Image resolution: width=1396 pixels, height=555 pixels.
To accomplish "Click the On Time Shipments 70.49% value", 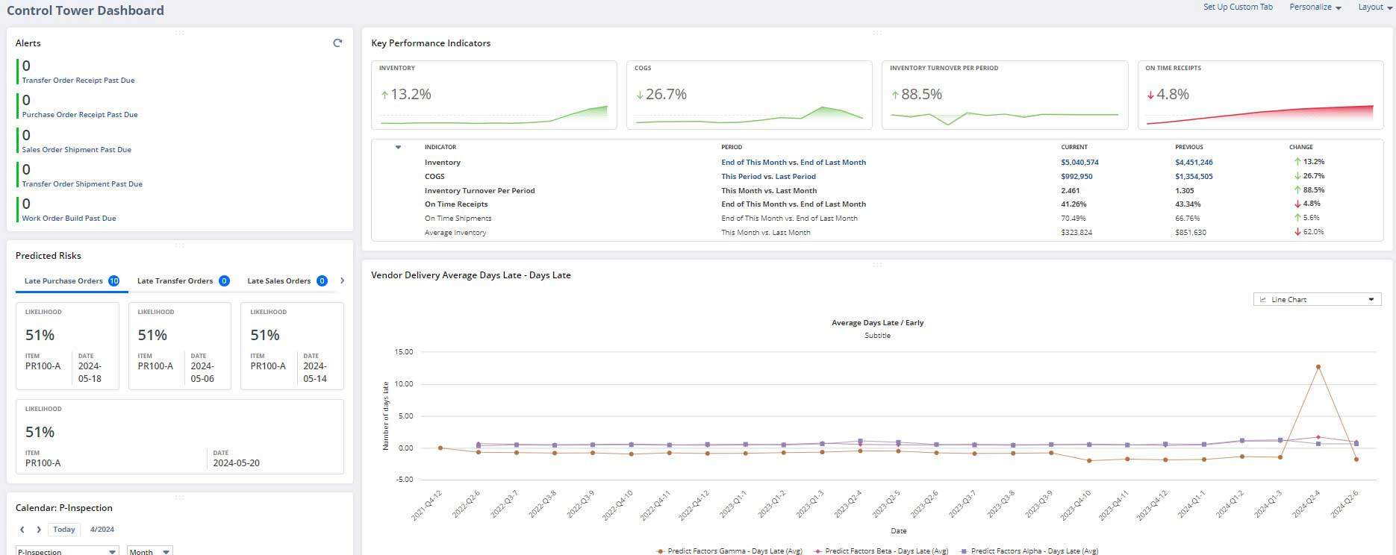I will (1074, 219).
